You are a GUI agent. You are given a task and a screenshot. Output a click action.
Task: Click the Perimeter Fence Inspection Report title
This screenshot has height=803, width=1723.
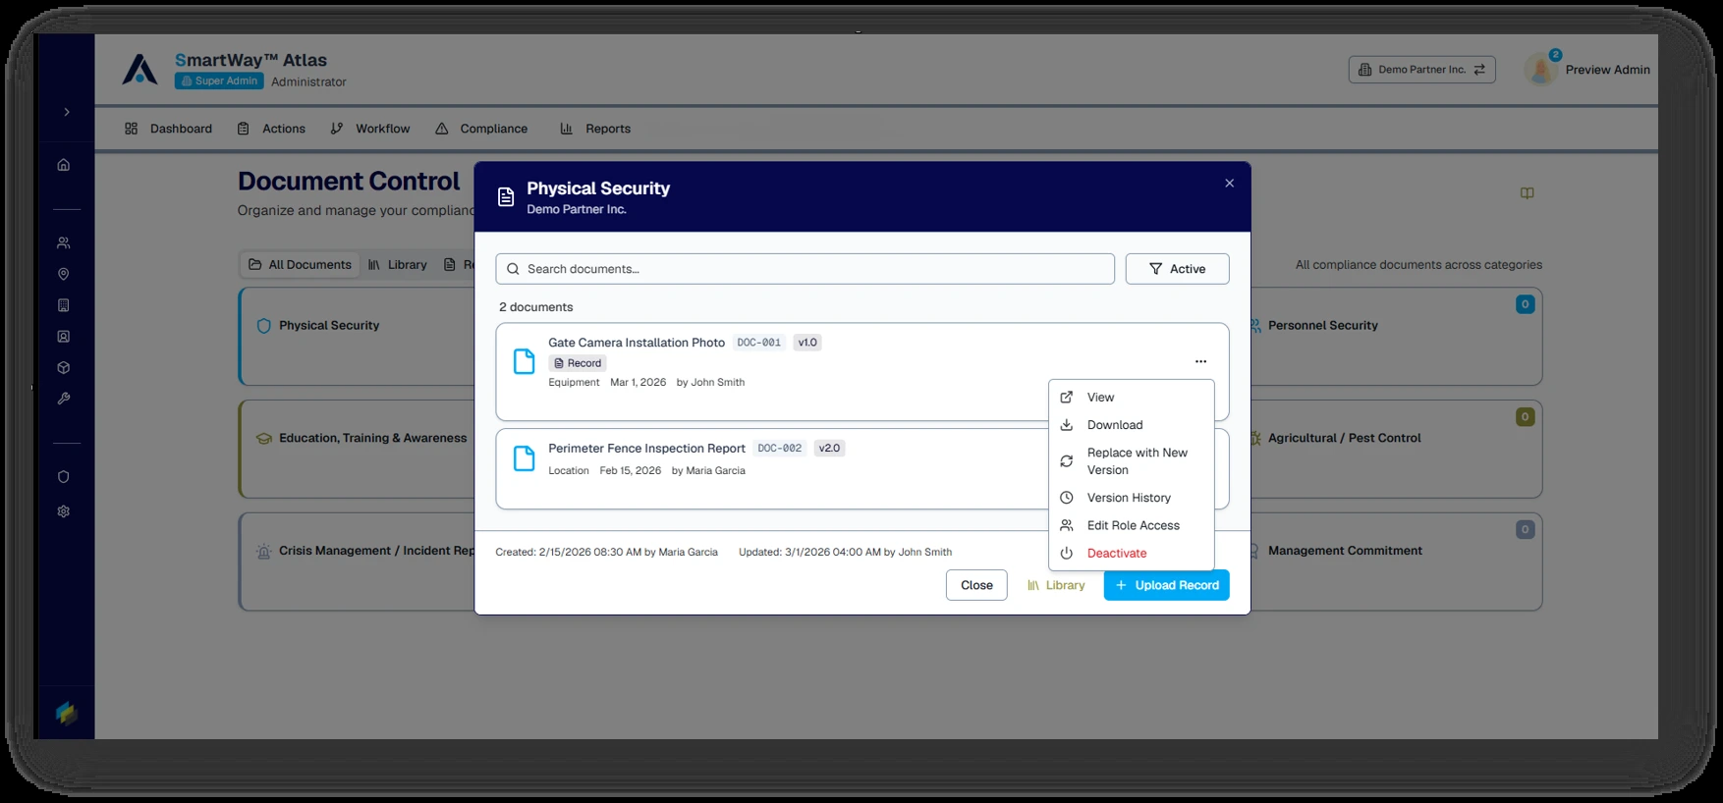click(x=646, y=449)
